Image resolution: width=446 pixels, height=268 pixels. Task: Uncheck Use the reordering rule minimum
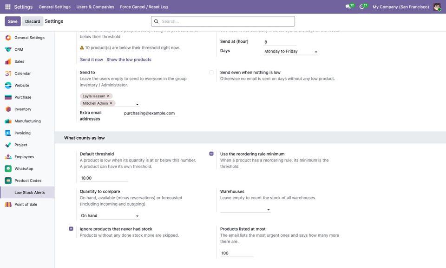point(211,154)
